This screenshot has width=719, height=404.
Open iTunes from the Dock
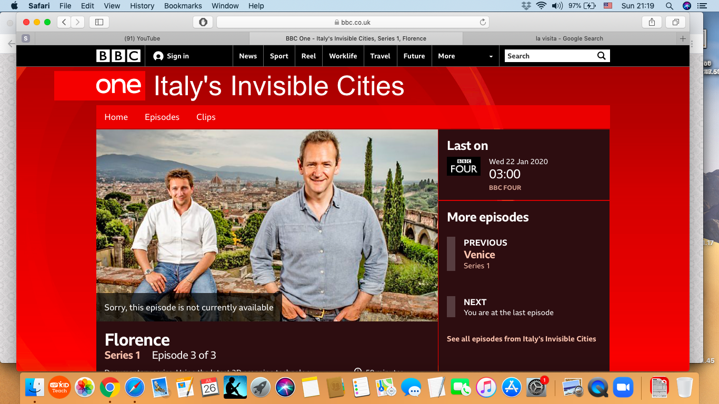(x=485, y=388)
